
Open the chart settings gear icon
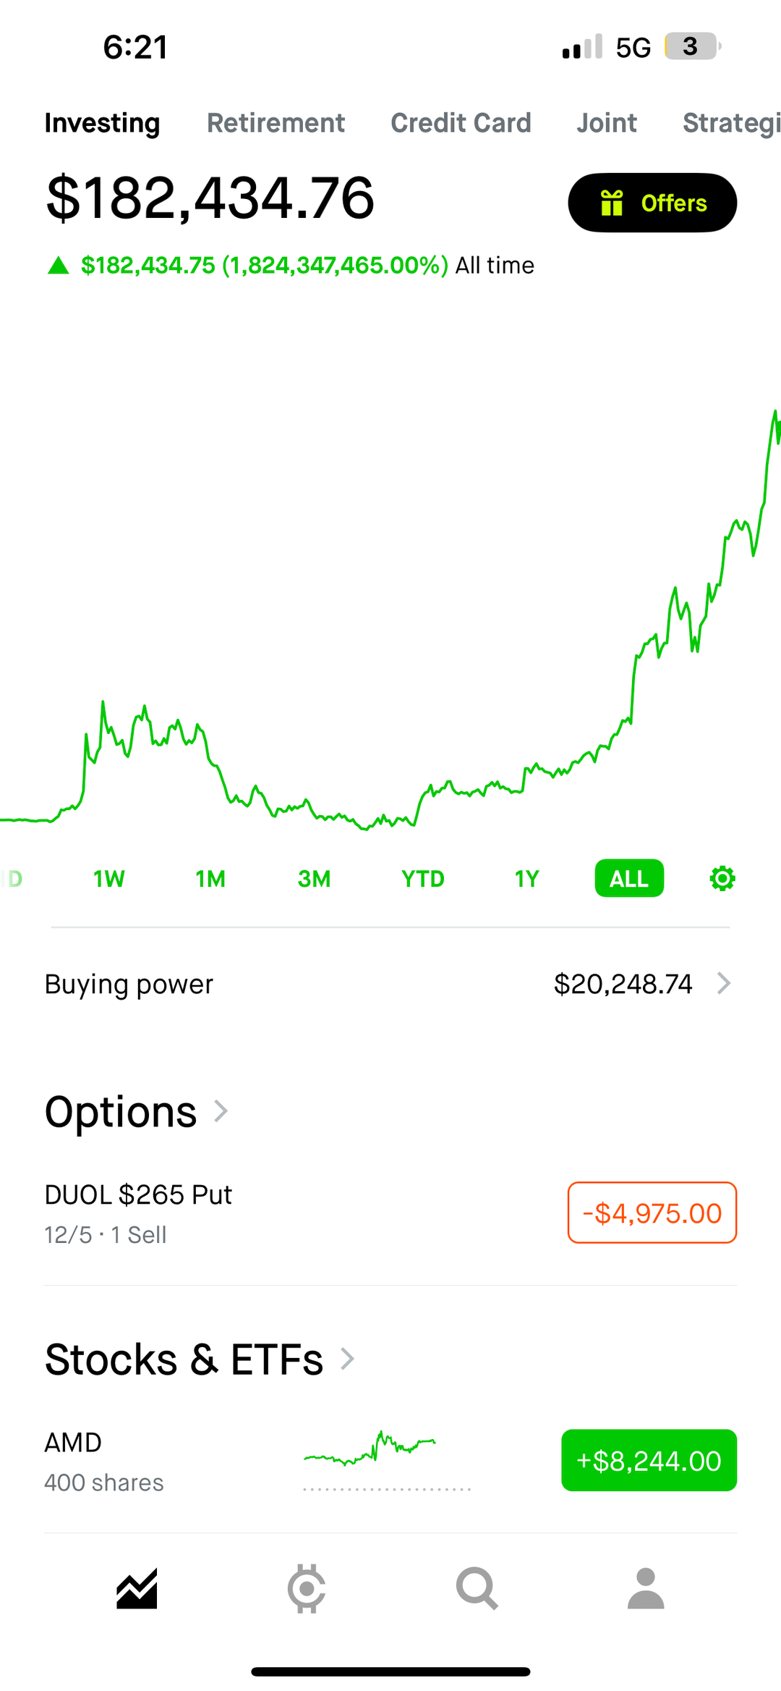[x=722, y=879]
